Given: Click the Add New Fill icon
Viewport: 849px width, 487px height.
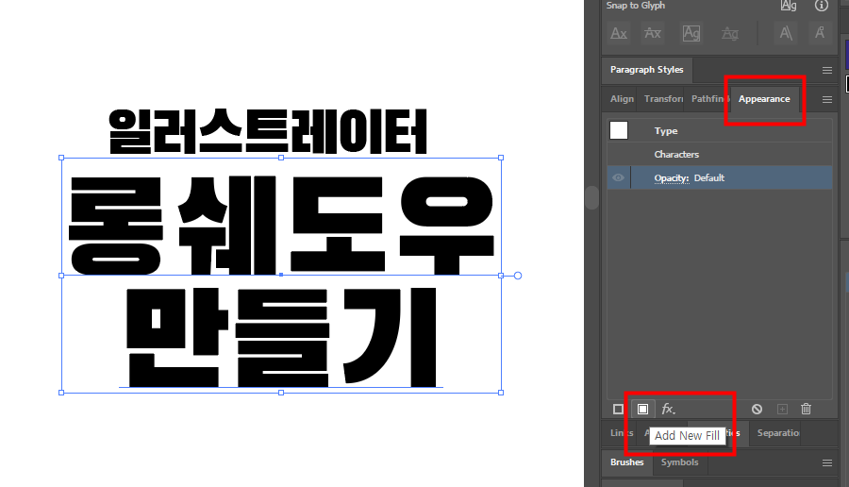Looking at the screenshot, I should 642,409.
